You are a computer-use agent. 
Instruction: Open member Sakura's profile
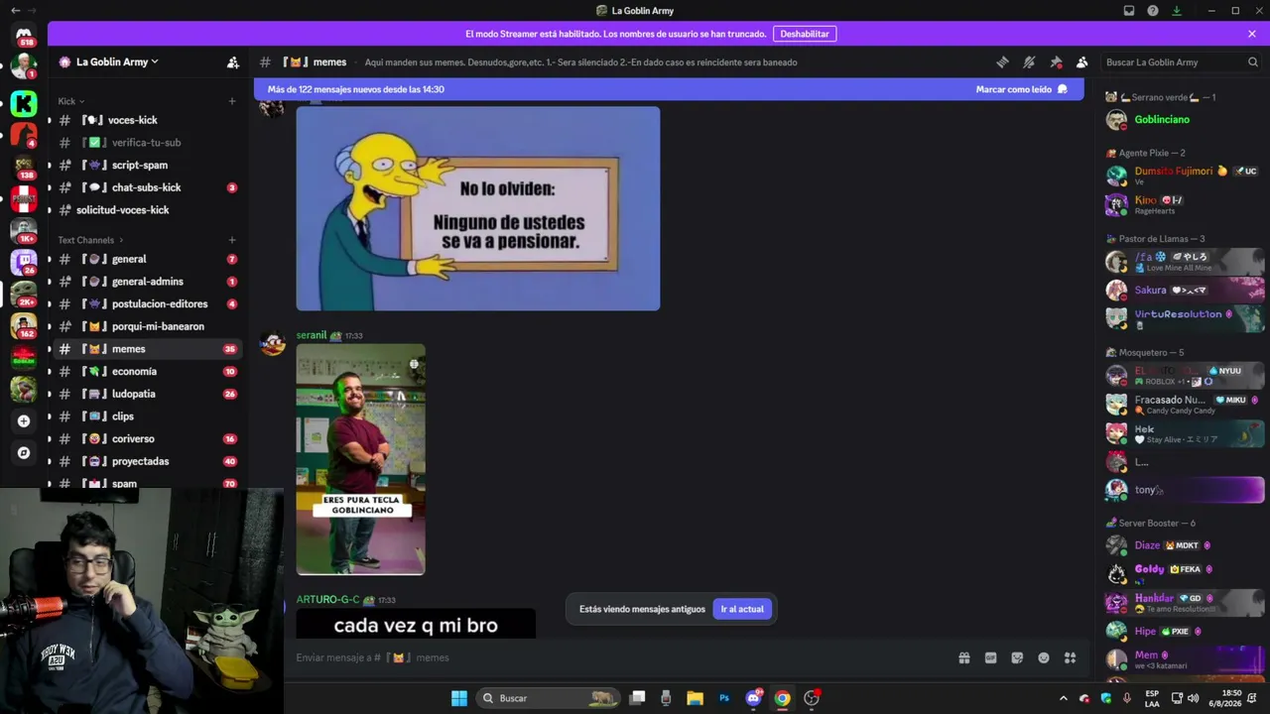point(1183,291)
